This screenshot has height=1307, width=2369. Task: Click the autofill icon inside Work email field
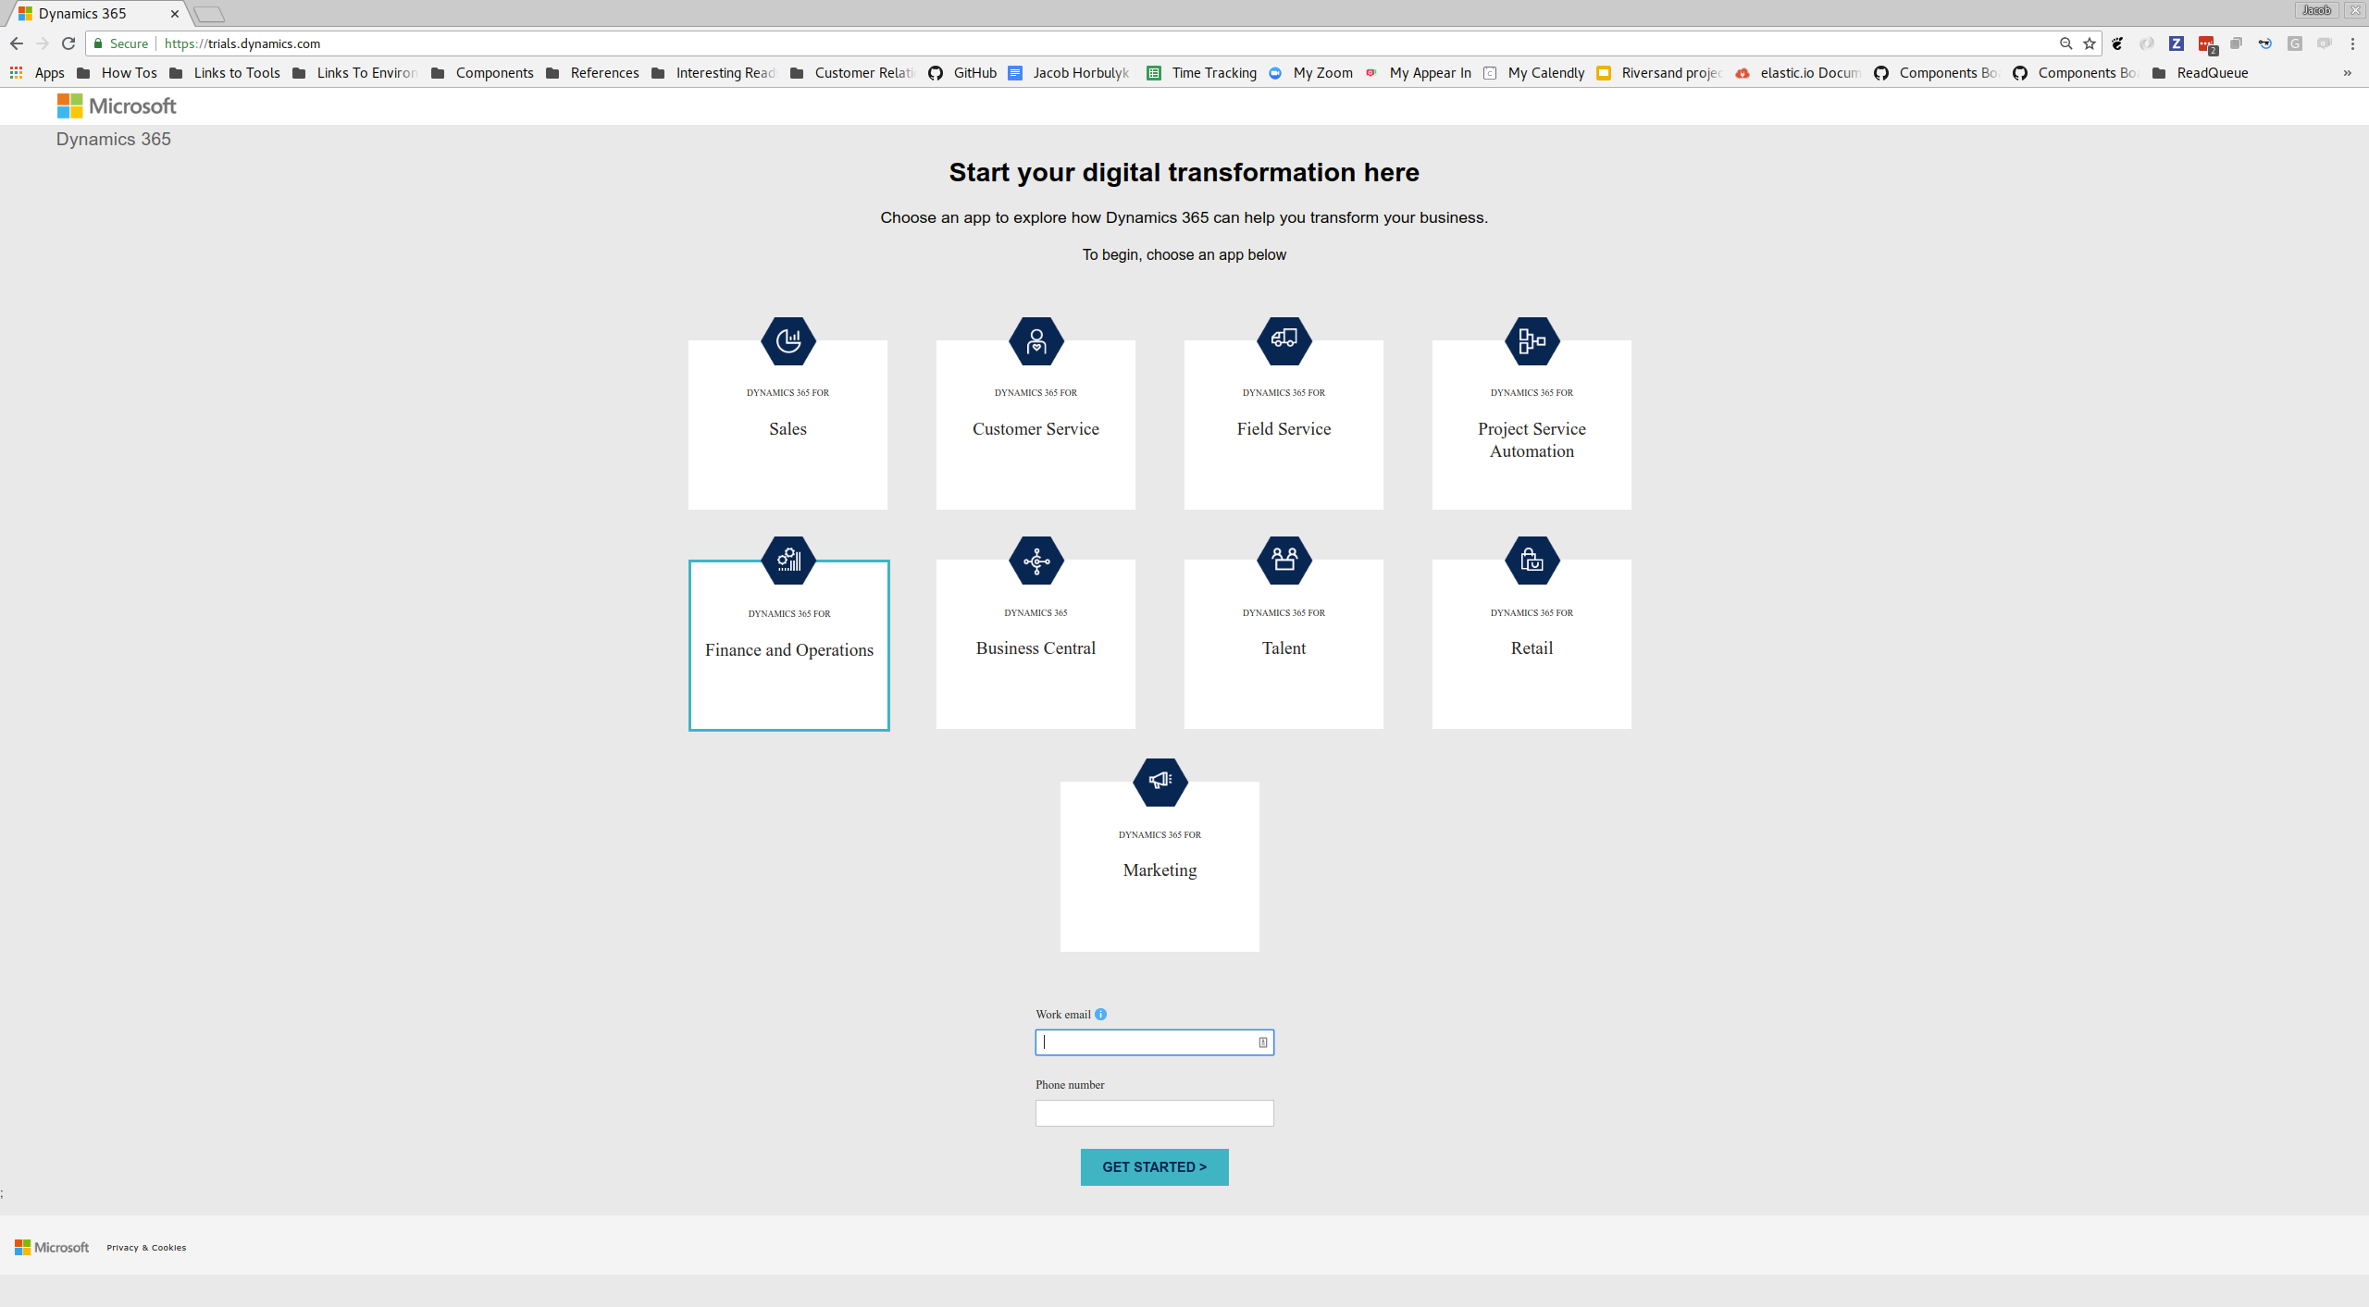(1262, 1042)
